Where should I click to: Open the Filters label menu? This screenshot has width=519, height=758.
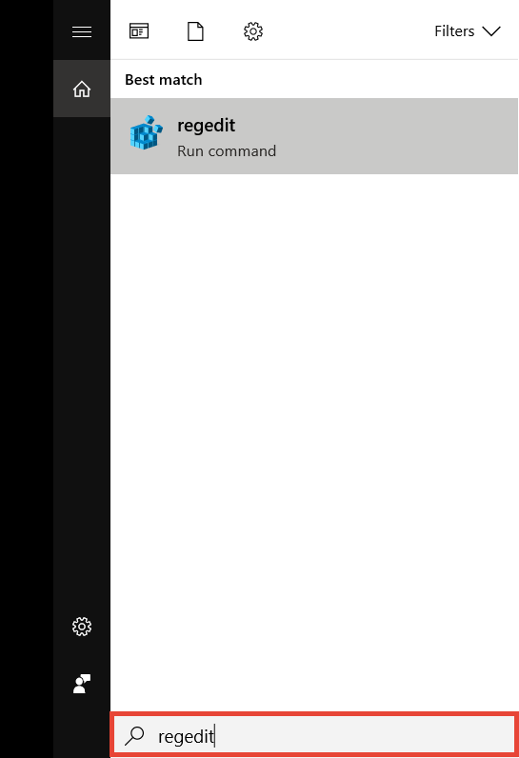click(454, 31)
